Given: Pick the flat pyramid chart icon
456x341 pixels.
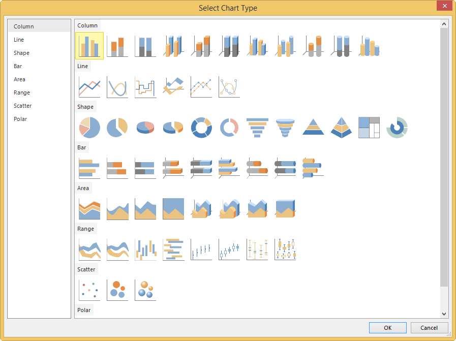Looking at the screenshot, I should (313, 128).
